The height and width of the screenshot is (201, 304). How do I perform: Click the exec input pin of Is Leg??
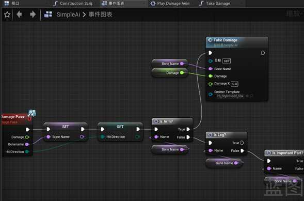(x=211, y=143)
